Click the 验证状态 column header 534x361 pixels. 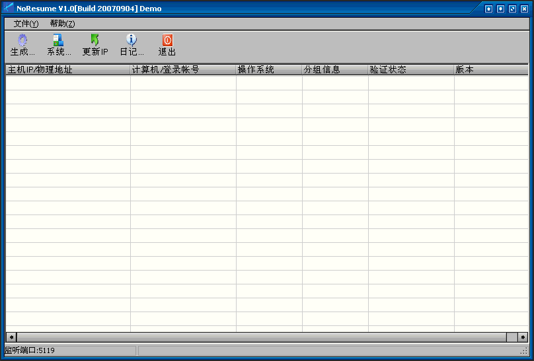coord(411,69)
